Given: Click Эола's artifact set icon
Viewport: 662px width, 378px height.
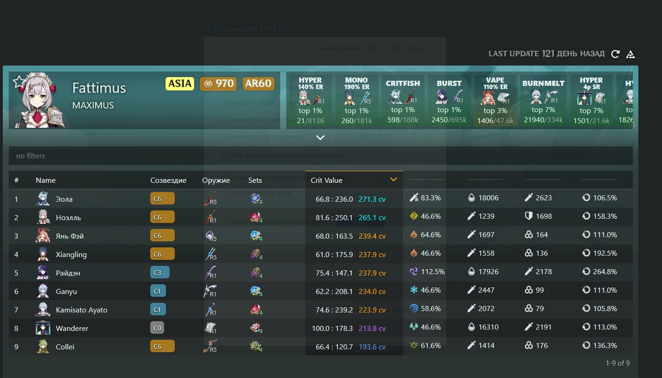Looking at the screenshot, I should click(256, 198).
